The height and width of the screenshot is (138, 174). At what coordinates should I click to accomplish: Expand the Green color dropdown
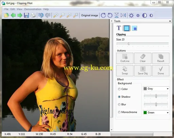[168, 113]
